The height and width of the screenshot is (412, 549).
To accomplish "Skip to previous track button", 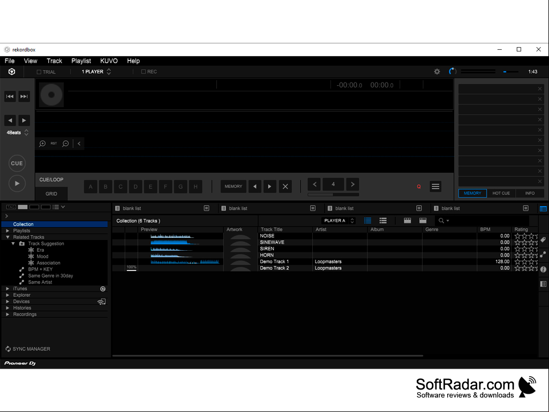I will coord(10,96).
